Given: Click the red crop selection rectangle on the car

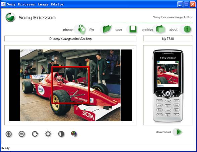Looking at the screenshot, I should [70, 85].
